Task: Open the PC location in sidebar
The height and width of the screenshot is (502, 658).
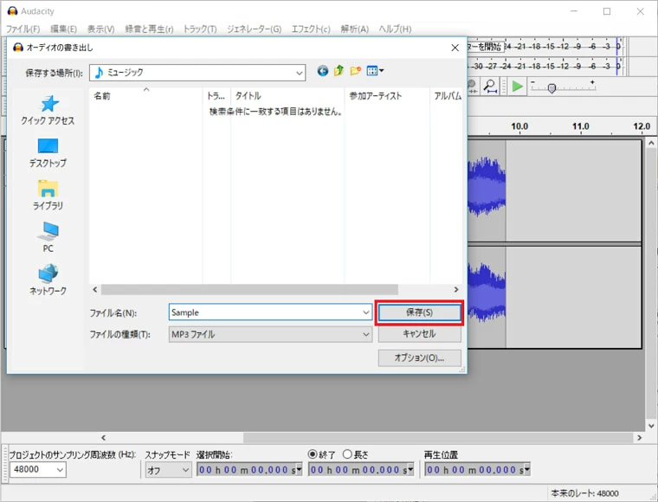Action: click(48, 232)
